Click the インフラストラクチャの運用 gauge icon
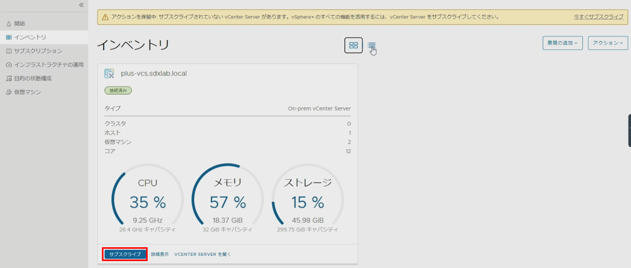Viewport: 631px width, 268px height. 9,65
